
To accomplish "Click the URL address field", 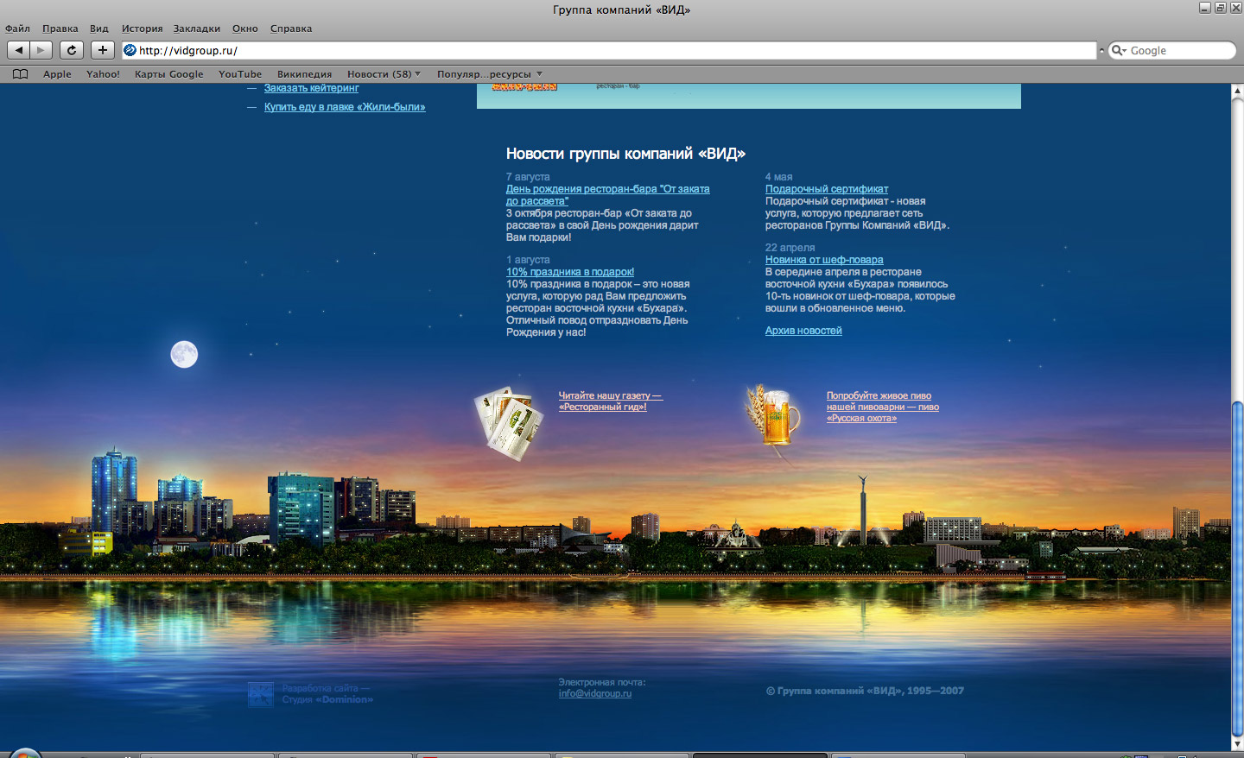I will 609,50.
